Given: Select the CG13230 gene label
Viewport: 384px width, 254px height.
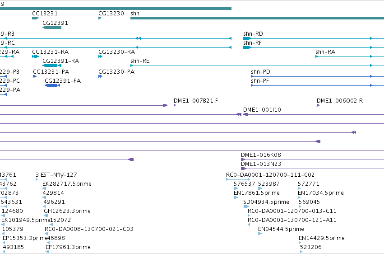Looking at the screenshot, I should tap(111, 14).
